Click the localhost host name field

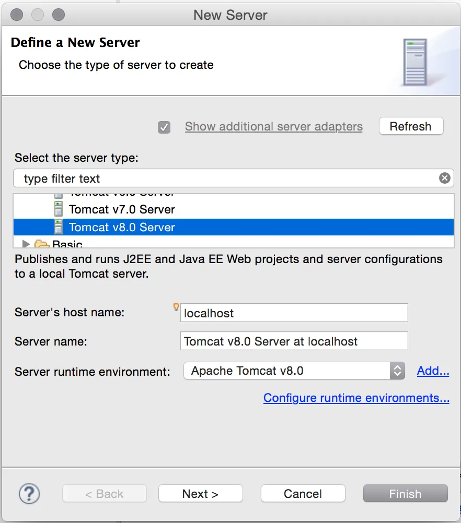pyautogui.click(x=293, y=312)
